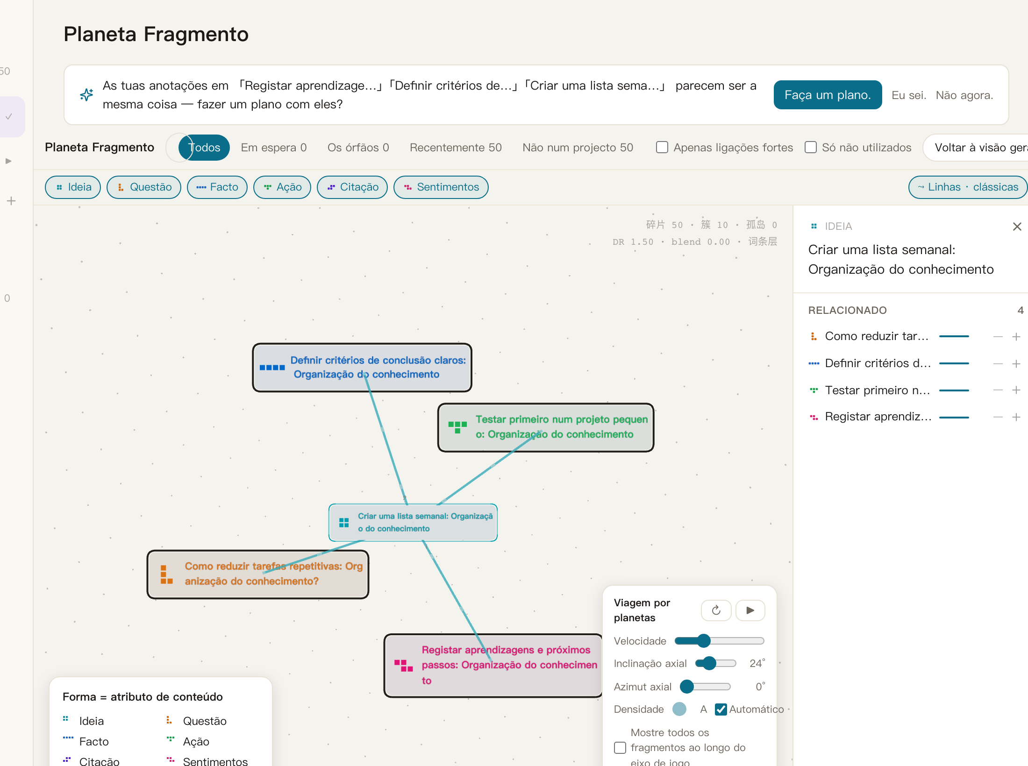
Task: Click minus next to Testar primeiro n…
Action: (x=998, y=390)
